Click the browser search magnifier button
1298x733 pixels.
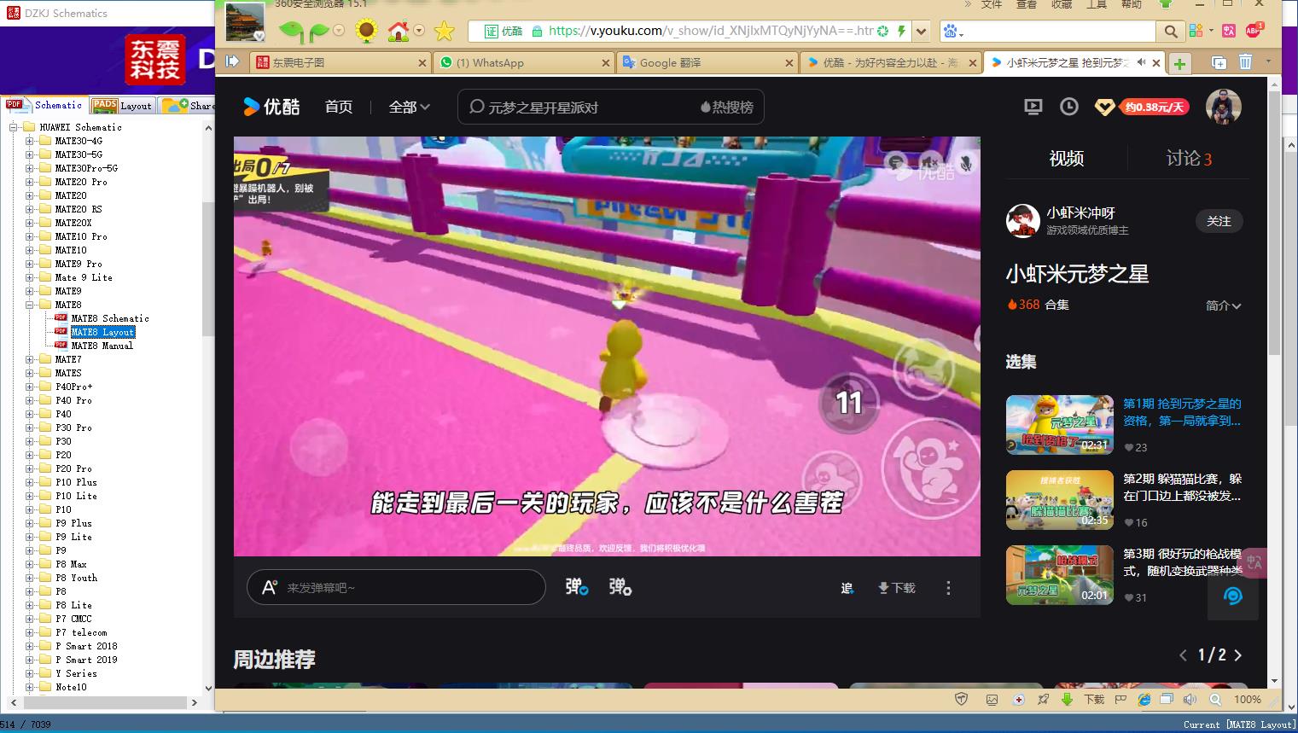pos(1171,32)
